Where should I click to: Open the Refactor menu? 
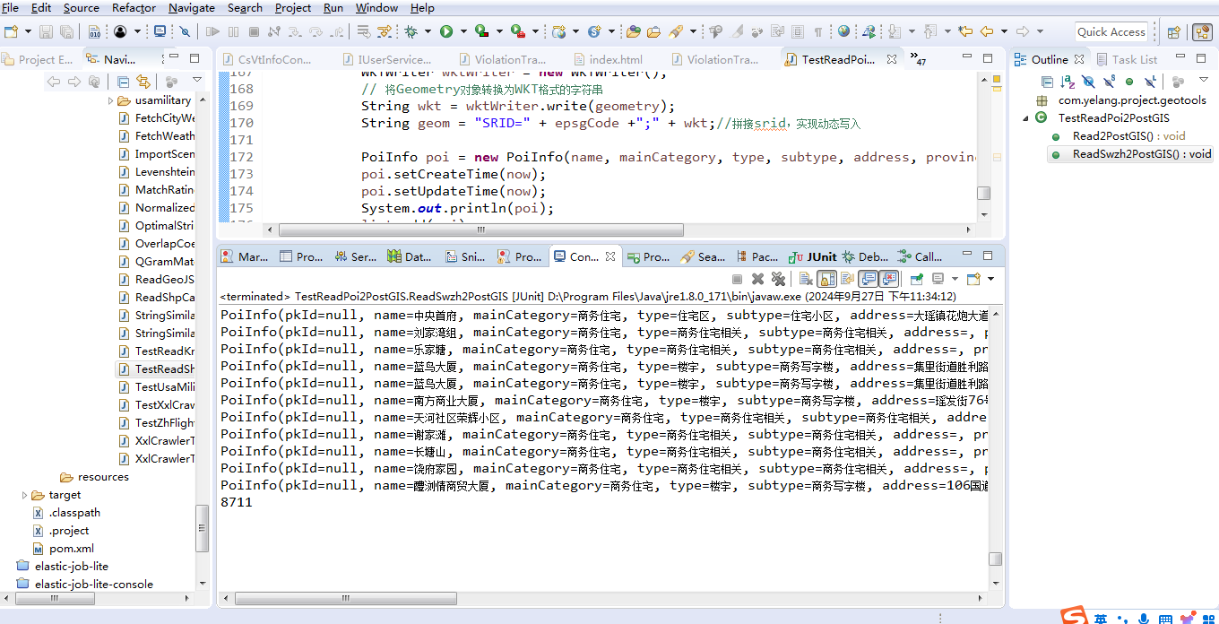(134, 7)
